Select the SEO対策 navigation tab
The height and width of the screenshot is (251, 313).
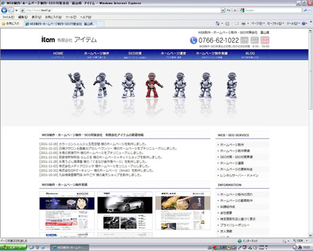pyautogui.click(x=135, y=55)
